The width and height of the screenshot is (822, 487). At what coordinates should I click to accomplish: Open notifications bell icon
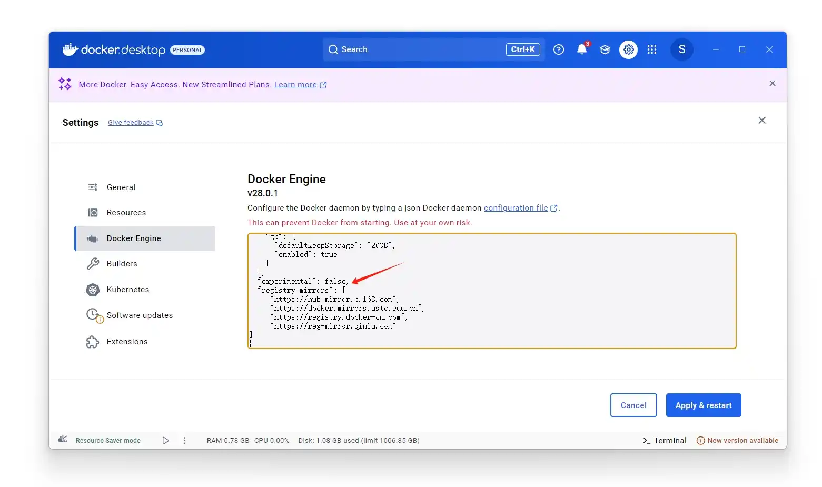click(581, 49)
